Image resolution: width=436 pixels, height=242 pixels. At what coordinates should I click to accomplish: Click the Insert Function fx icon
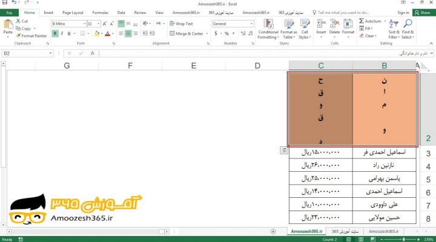coord(92,53)
